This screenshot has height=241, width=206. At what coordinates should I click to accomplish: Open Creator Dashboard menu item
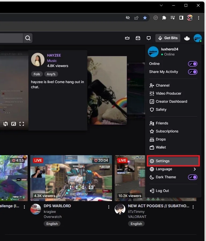173,101
